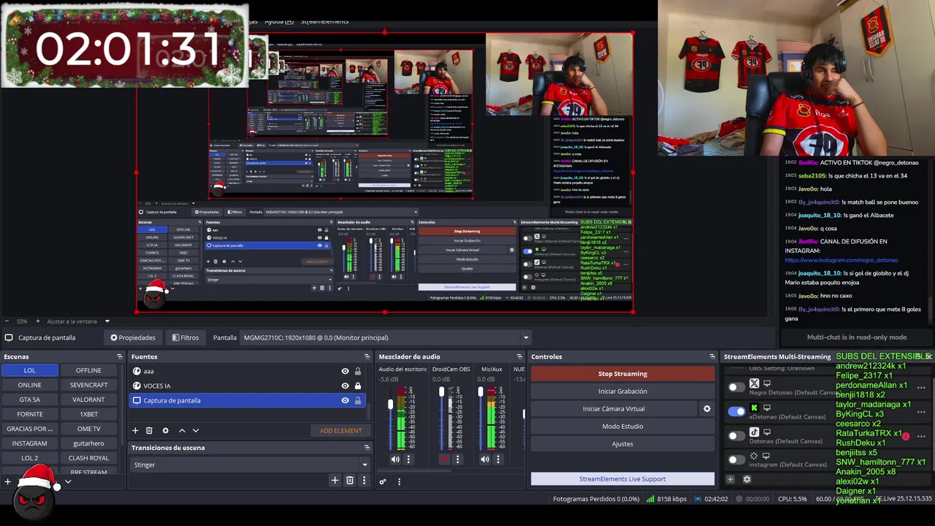Add a scene transition with the plus icon
935x526 pixels.
pyautogui.click(x=335, y=480)
